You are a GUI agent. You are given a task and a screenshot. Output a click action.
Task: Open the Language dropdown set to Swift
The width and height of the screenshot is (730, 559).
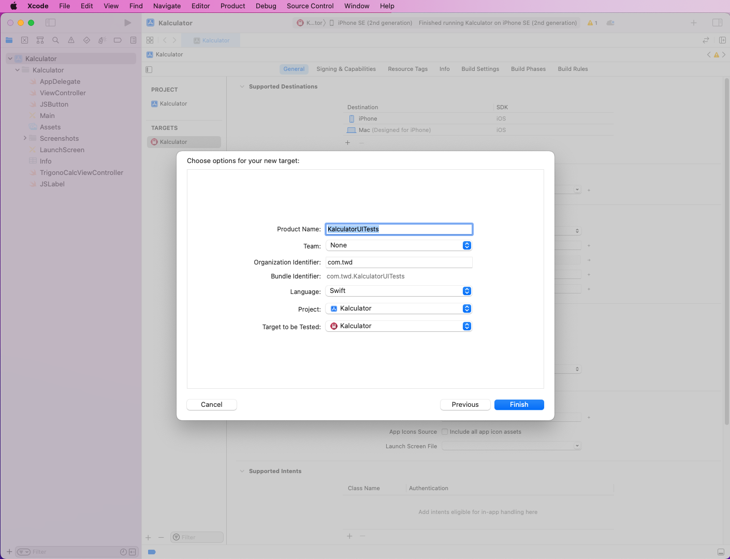[399, 291]
